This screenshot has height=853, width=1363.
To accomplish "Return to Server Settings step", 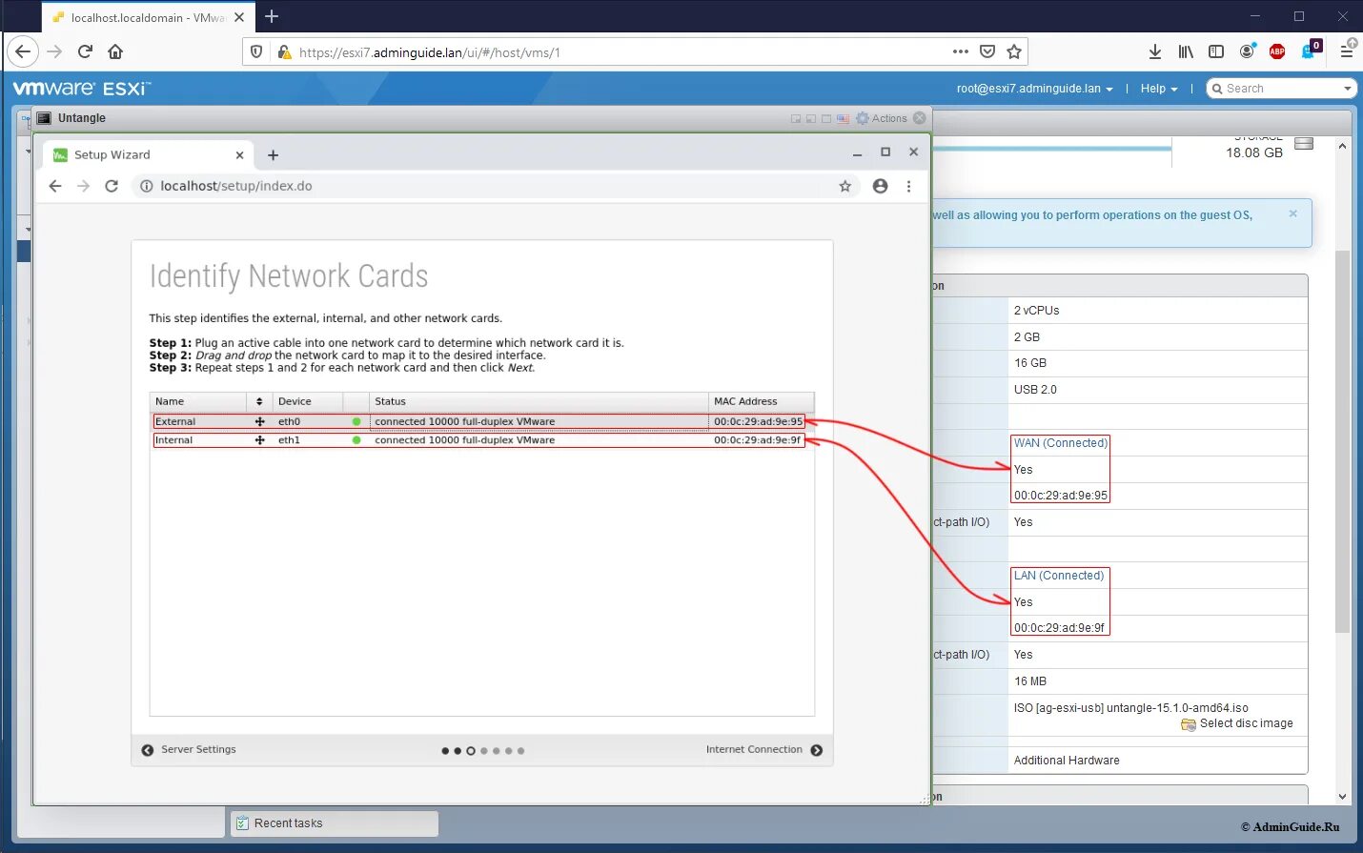I will pyautogui.click(x=189, y=750).
